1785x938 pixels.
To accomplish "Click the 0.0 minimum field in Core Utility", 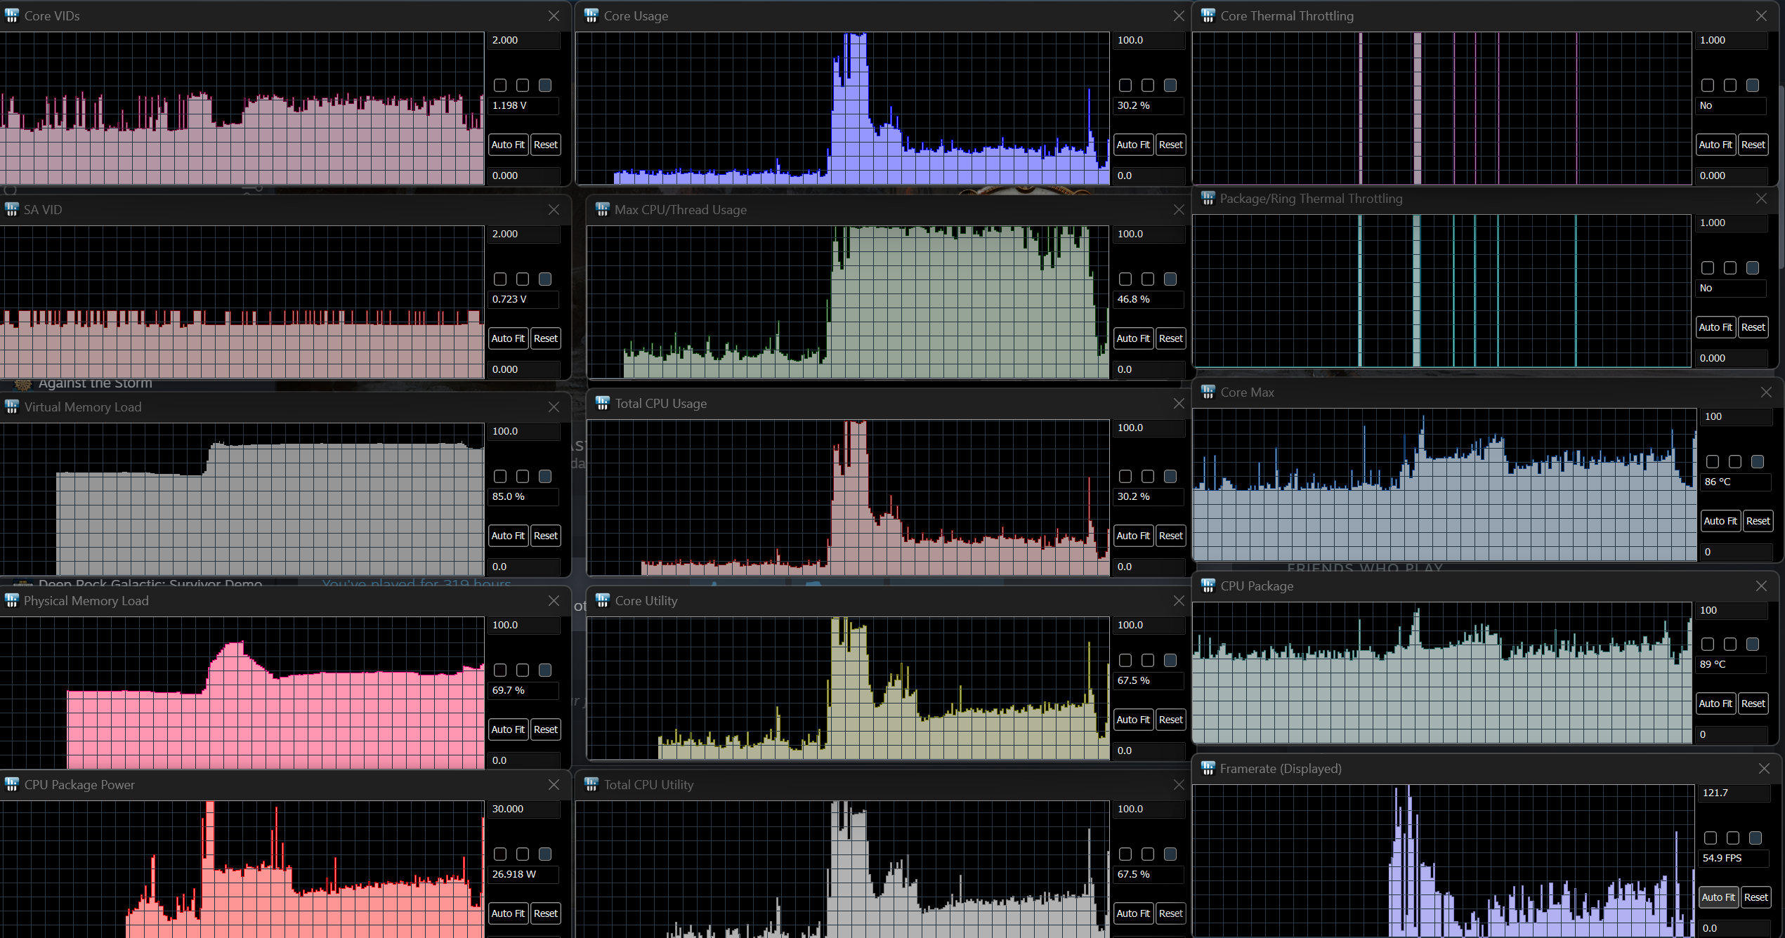I will coord(1149,751).
